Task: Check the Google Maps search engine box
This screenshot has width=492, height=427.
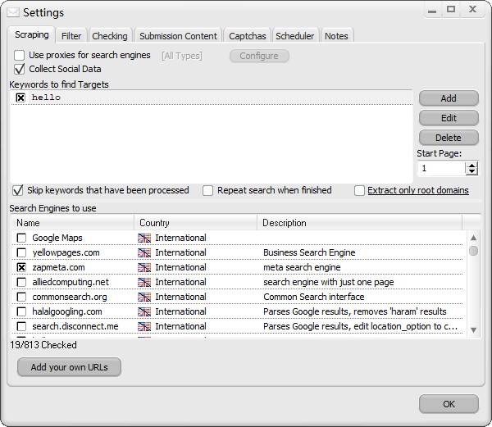Action: (22, 238)
